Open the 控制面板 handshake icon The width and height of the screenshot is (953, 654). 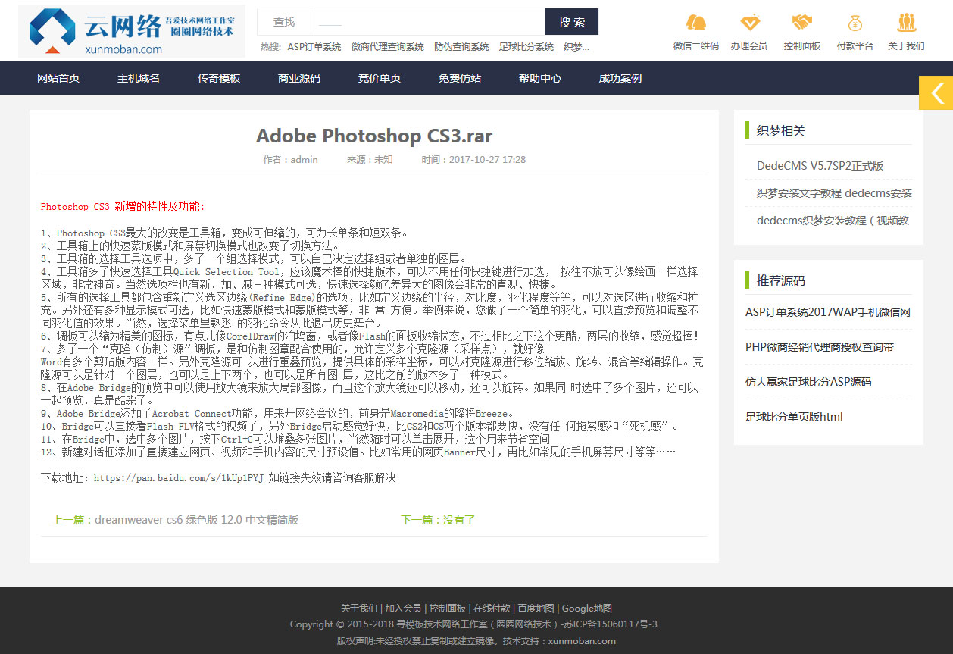click(x=802, y=23)
